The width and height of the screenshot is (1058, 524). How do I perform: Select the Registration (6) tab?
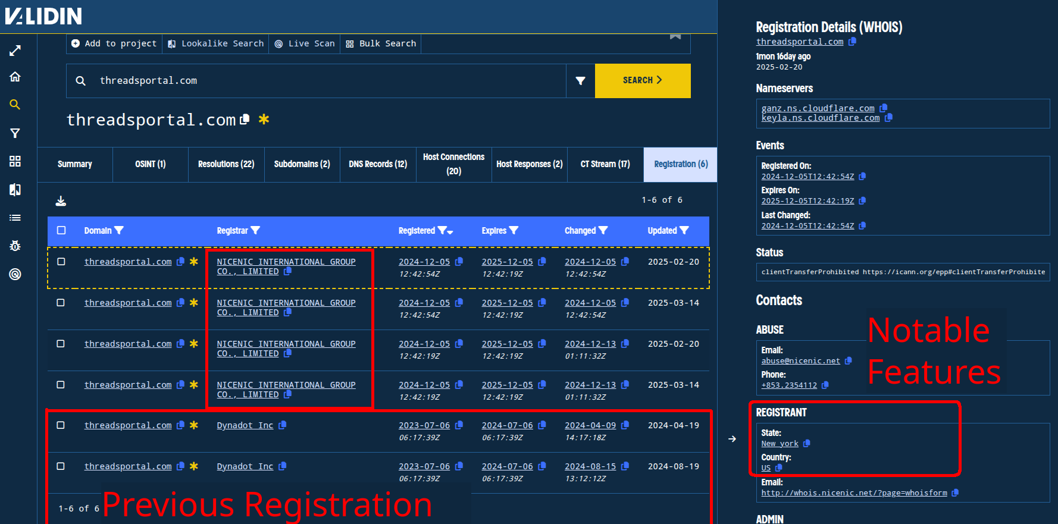(x=681, y=164)
